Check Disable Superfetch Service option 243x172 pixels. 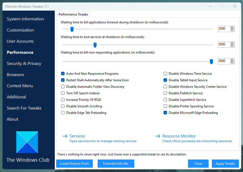click(x=165, y=100)
